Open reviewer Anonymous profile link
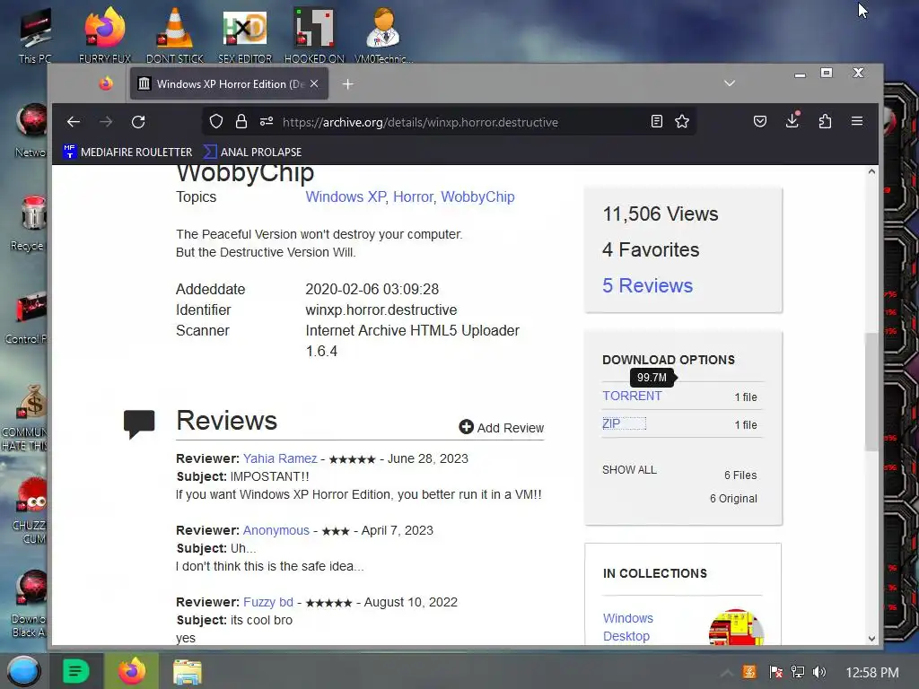The height and width of the screenshot is (689, 919). [276, 530]
